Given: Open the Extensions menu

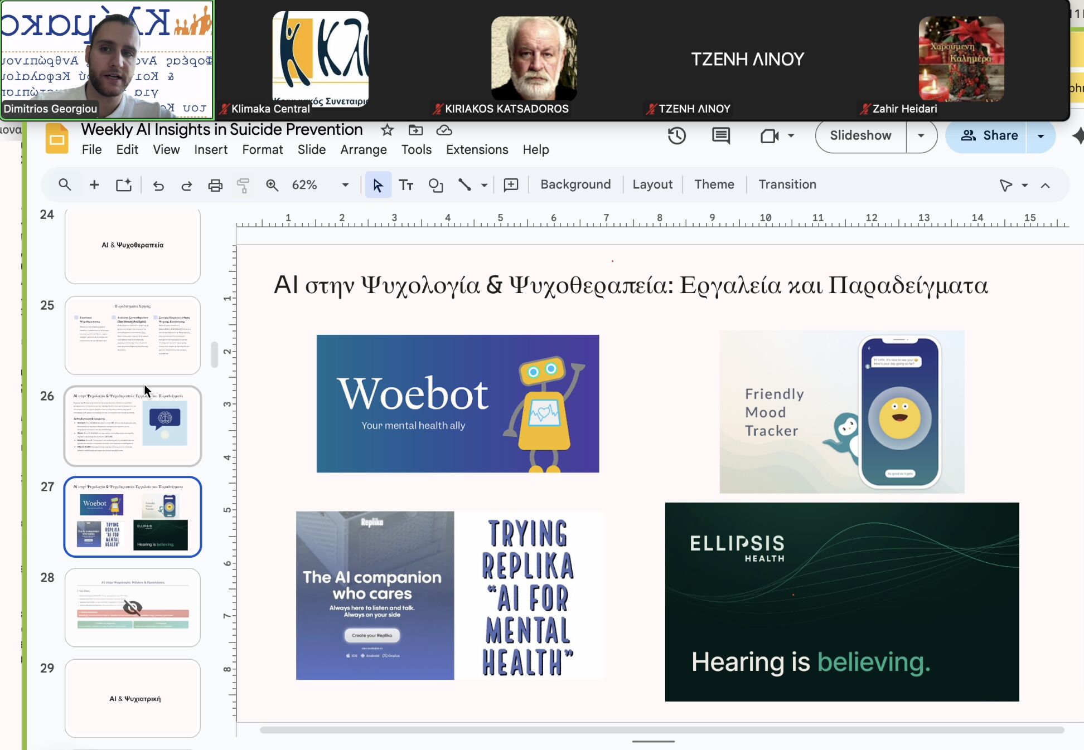Looking at the screenshot, I should 477,149.
